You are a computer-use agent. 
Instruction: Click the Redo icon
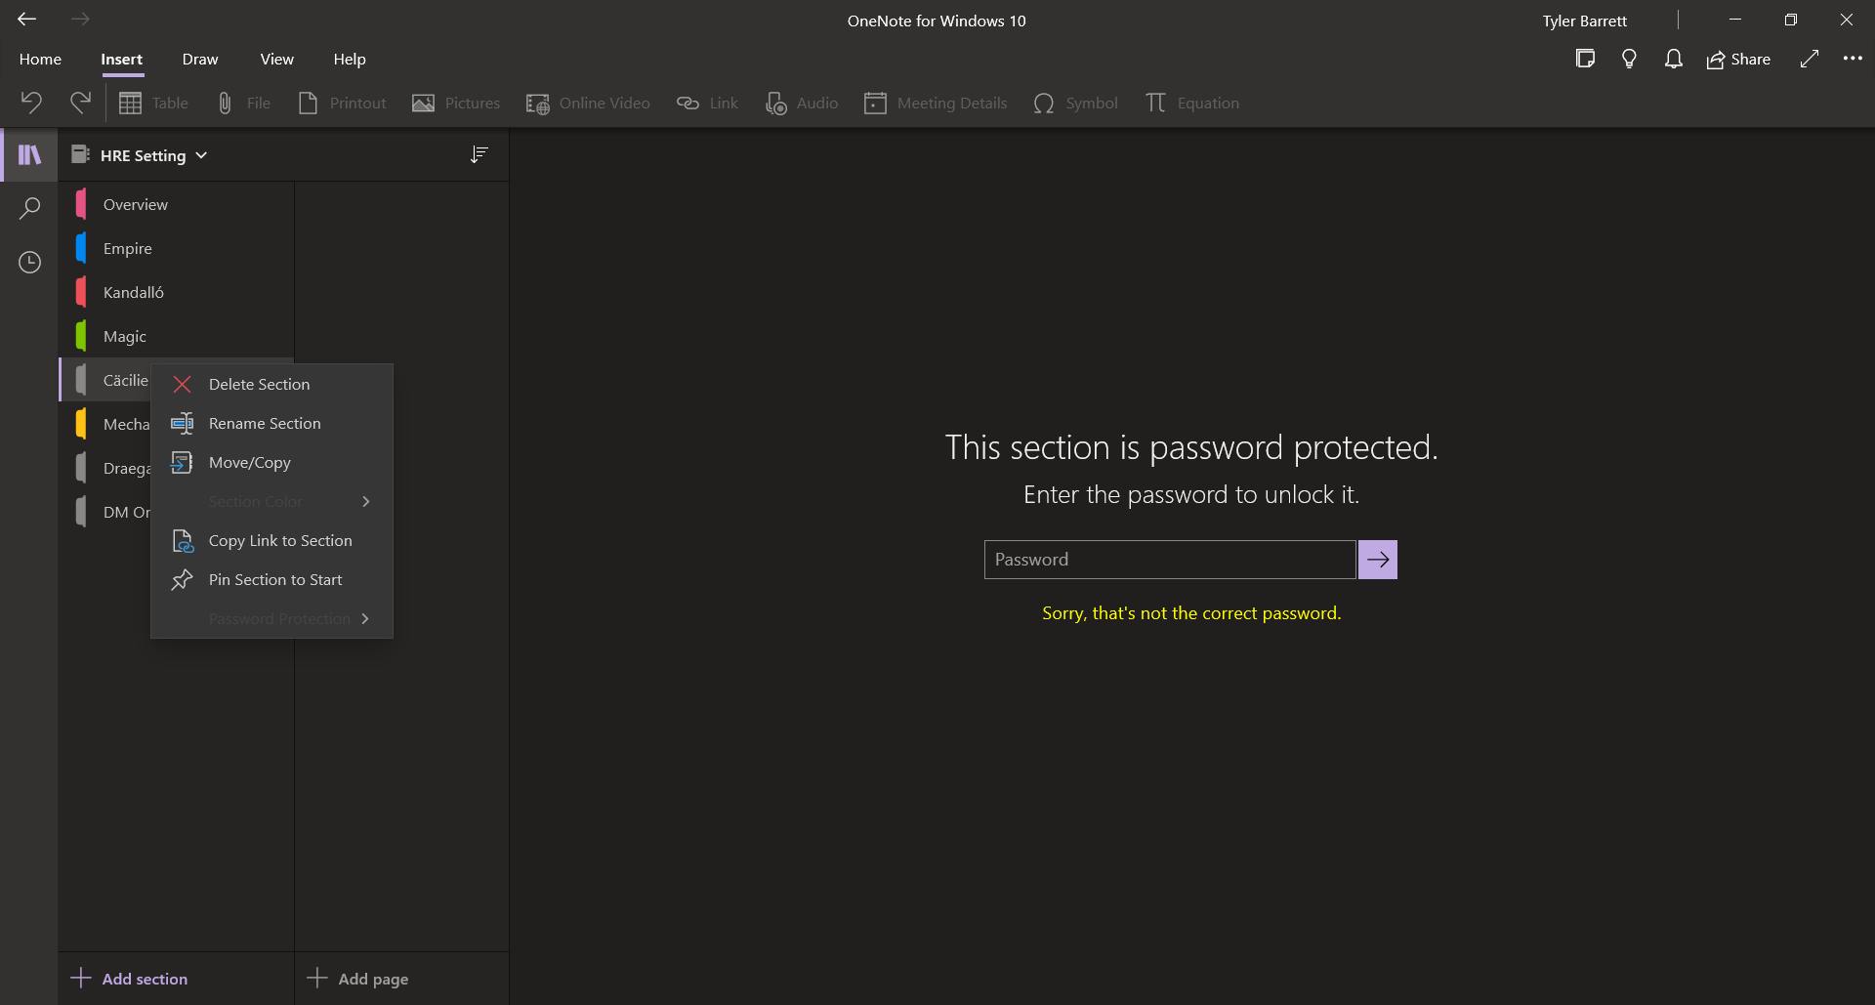coord(80,103)
